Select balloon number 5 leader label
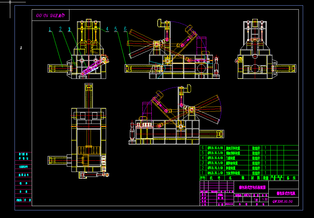The height and width of the screenshot is (218, 314). 115,29
